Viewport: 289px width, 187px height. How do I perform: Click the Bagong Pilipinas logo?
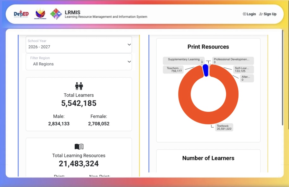40,14
